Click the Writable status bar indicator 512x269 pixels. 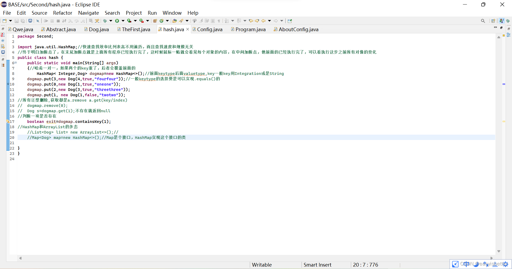pyautogui.click(x=262, y=265)
